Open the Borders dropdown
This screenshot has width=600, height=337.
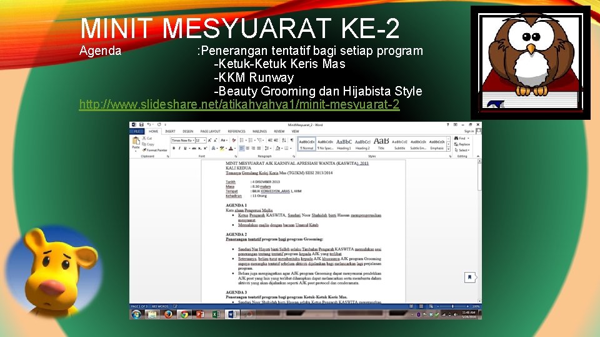click(287, 149)
